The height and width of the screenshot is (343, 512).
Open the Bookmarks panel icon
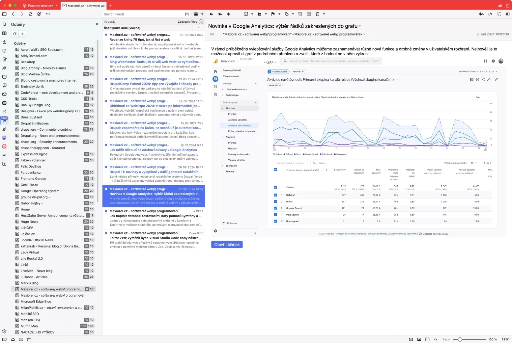point(4,24)
